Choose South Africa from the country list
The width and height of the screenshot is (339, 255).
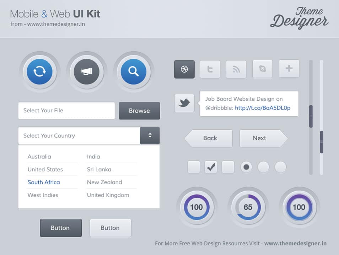pos(43,182)
